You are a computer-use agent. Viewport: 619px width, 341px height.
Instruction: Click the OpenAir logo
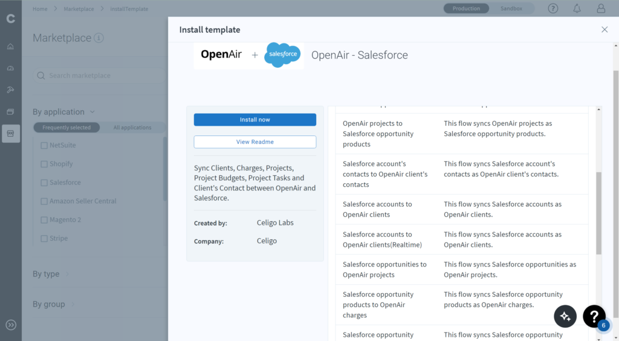click(221, 54)
